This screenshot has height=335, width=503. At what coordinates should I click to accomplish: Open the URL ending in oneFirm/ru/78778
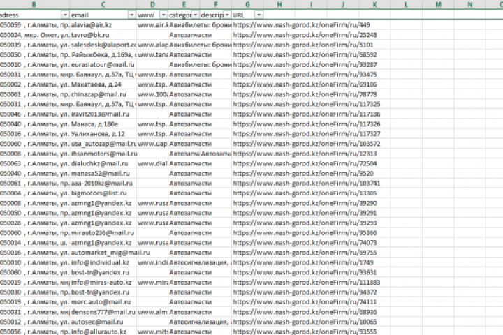pyautogui.click(x=305, y=95)
